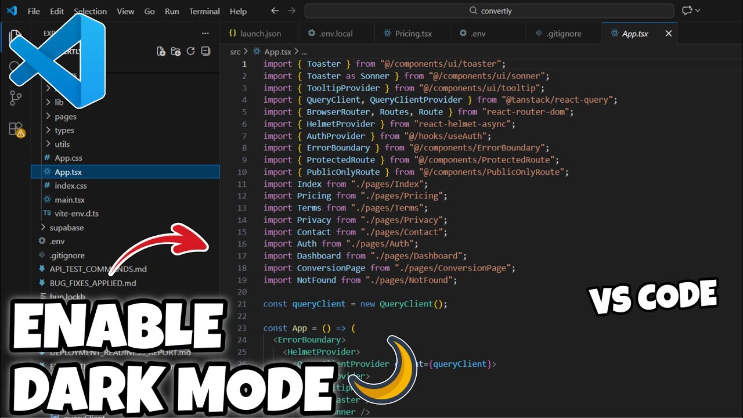Open the breadcrumb ellipsis symbol list
The image size is (743, 418).
point(305,52)
